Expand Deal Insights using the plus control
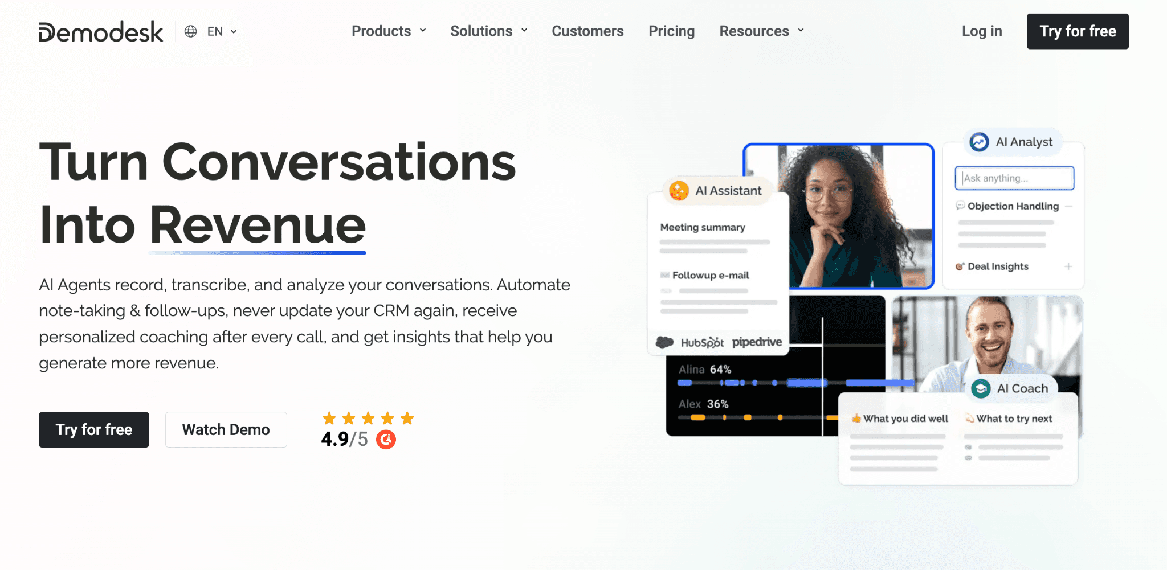This screenshot has height=570, width=1167. coord(1070,266)
